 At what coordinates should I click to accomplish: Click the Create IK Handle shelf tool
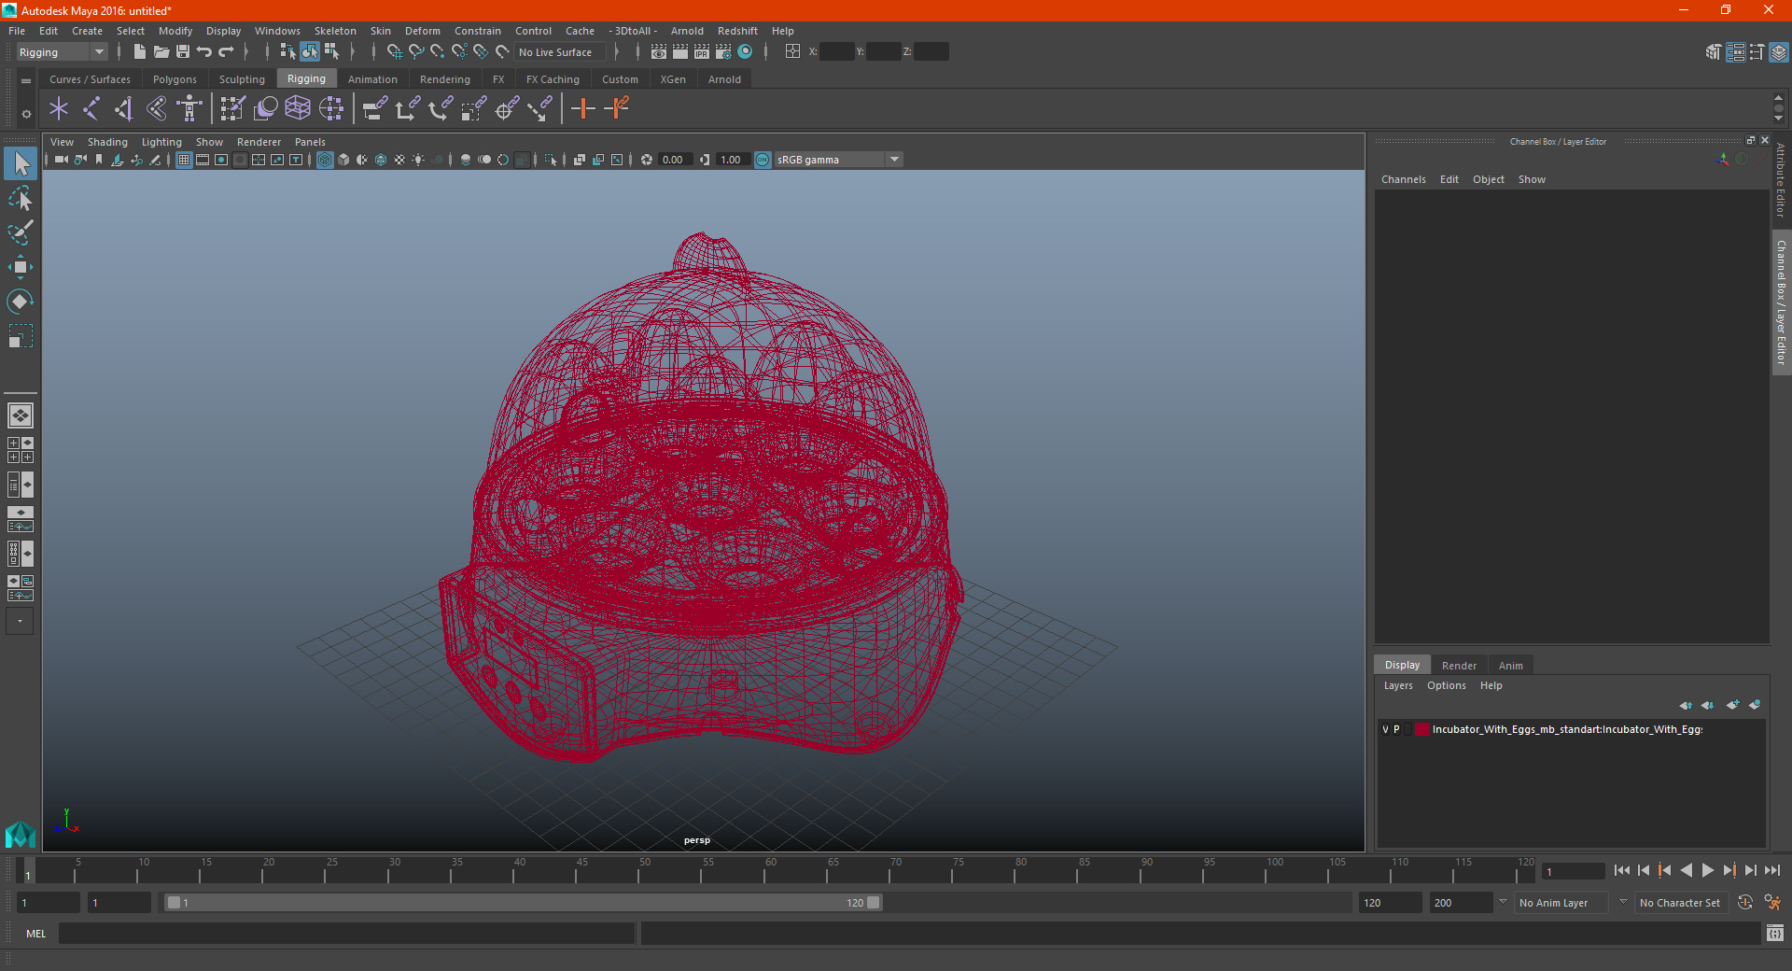(x=124, y=109)
